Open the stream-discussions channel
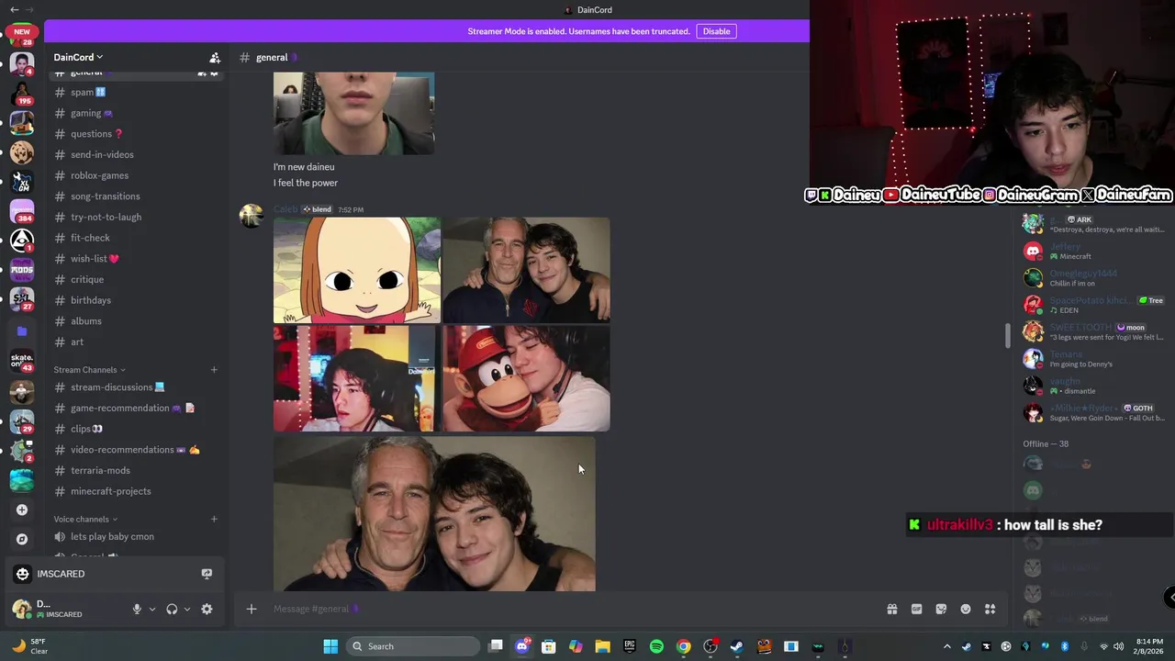1175x661 pixels. click(x=136, y=387)
